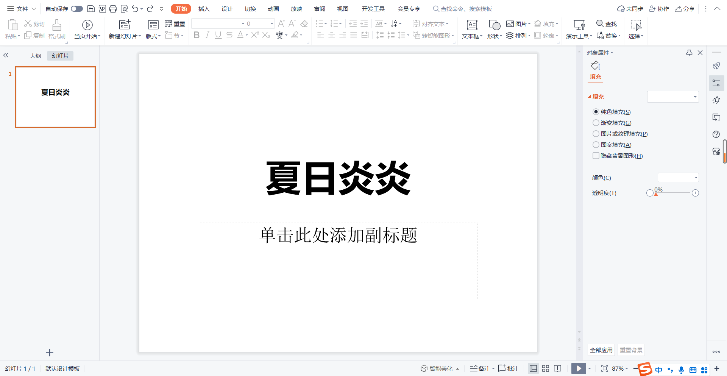Click the Help question mark sidebar icon
The height and width of the screenshot is (376, 727).
pos(716,134)
